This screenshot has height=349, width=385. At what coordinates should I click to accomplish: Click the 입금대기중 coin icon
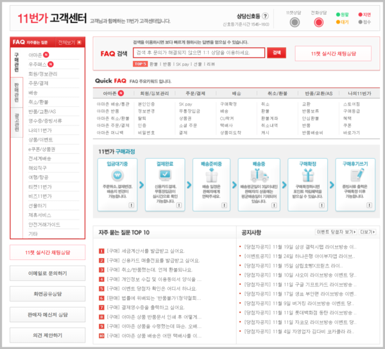click(117, 175)
